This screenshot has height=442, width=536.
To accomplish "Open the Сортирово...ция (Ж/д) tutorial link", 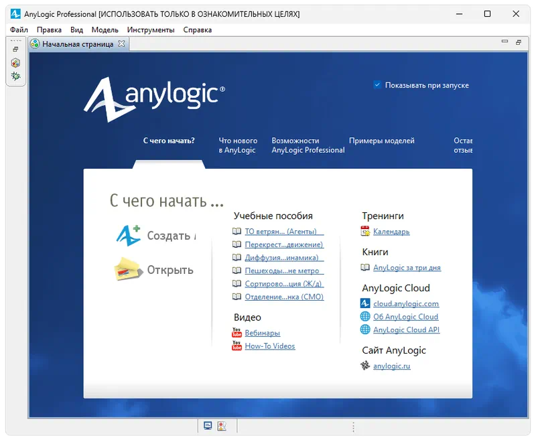I will click(x=283, y=283).
